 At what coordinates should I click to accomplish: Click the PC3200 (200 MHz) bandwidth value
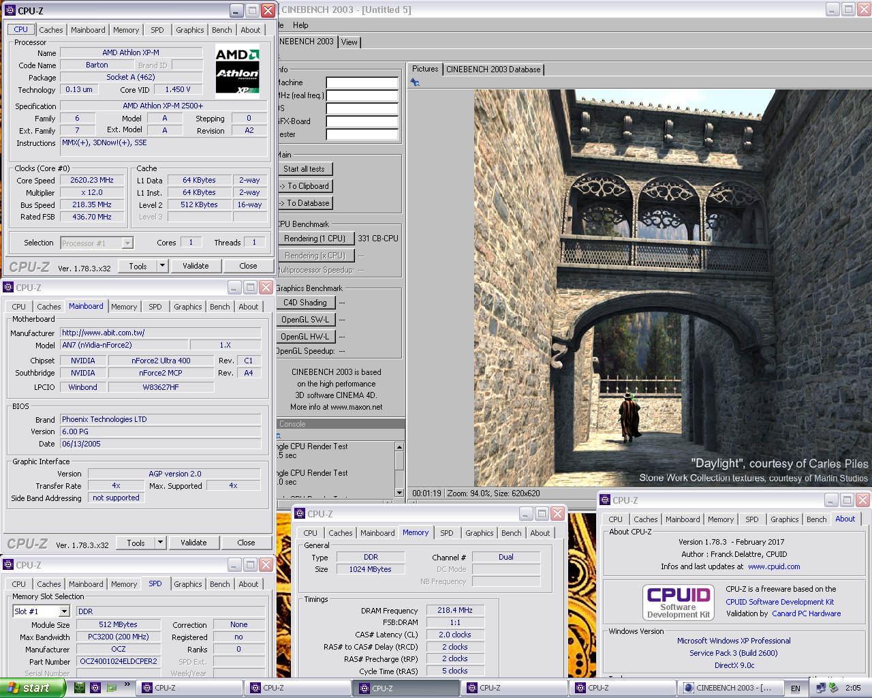point(119,637)
